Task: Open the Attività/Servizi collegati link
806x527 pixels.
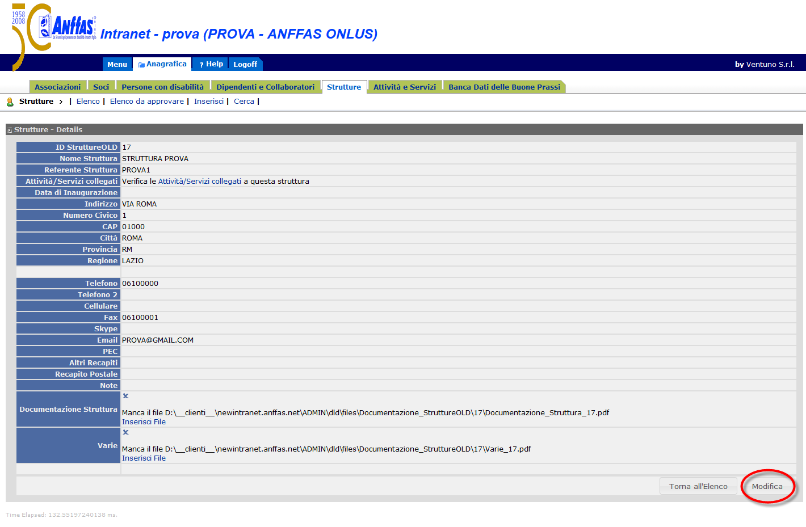Action: pos(200,182)
